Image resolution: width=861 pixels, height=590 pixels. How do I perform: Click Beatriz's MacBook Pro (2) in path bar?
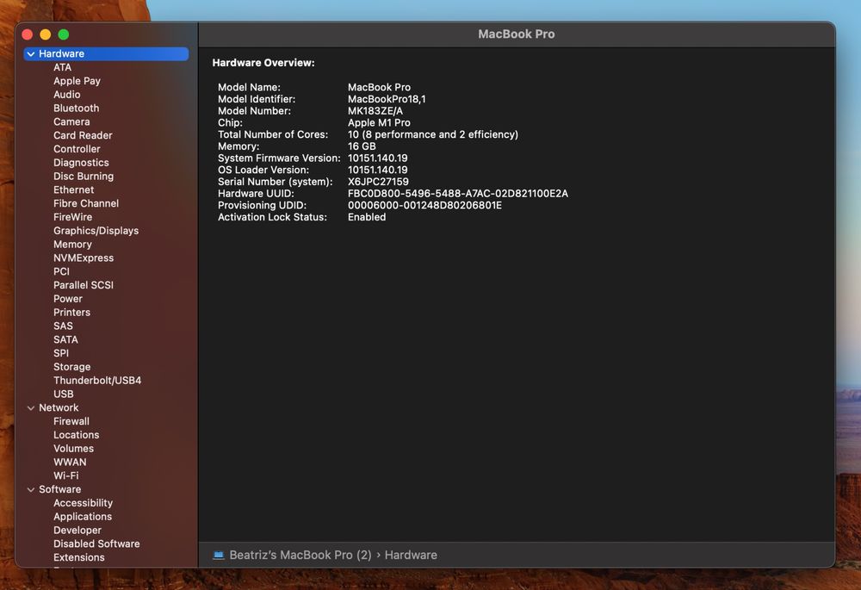[x=300, y=556]
